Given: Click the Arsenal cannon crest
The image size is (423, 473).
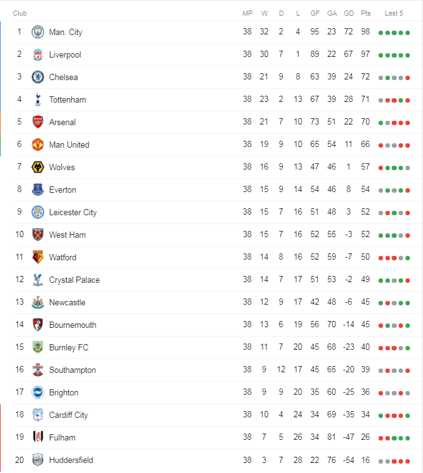Looking at the screenshot, I should coord(38,122).
